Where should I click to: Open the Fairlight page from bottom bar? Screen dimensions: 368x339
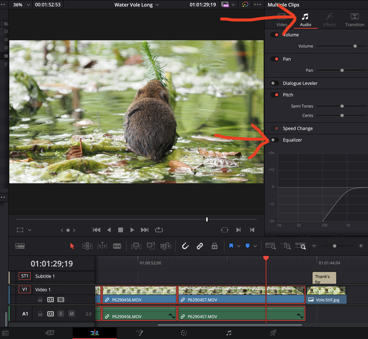pyautogui.click(x=229, y=333)
